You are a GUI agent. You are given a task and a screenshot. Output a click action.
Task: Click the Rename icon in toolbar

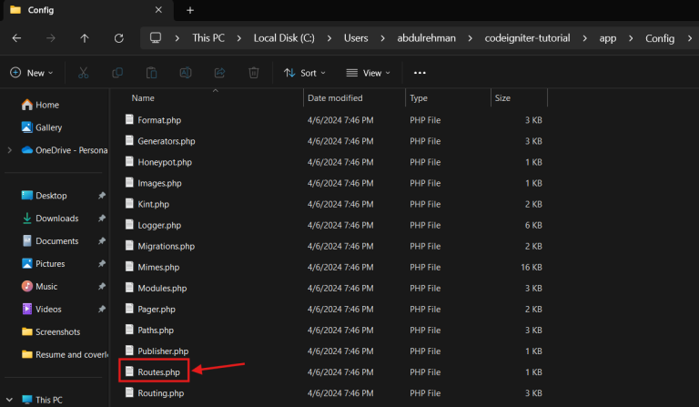pos(186,73)
